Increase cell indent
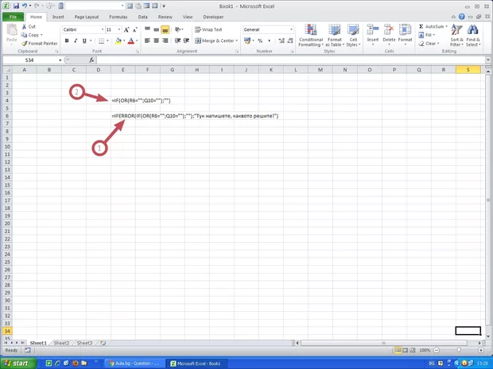Screen dimensions: 493x369 (186, 40)
